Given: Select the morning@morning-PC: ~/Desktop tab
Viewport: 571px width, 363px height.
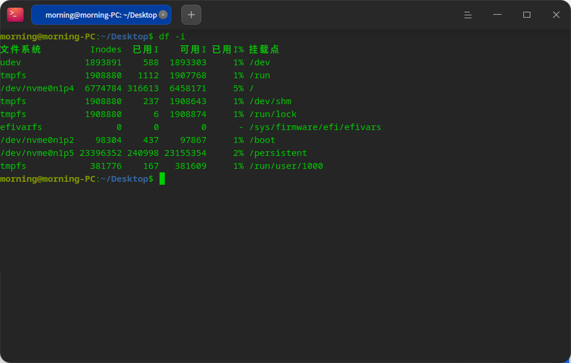Looking at the screenshot, I should [101, 15].
